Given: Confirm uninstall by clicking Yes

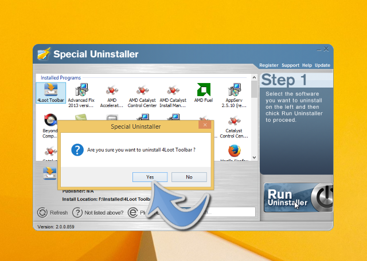Looking at the screenshot, I should click(x=150, y=177).
